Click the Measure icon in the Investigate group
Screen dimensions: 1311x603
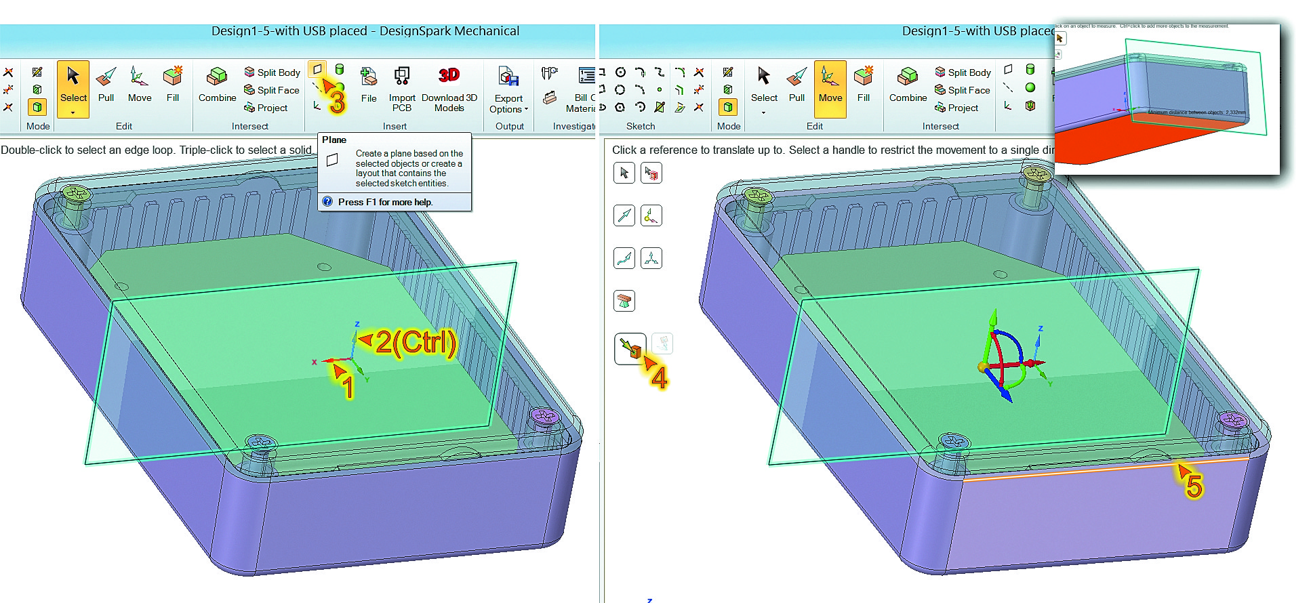(549, 72)
